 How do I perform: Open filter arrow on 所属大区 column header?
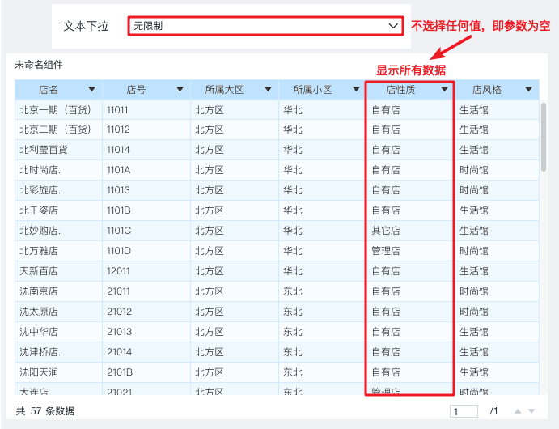click(268, 89)
